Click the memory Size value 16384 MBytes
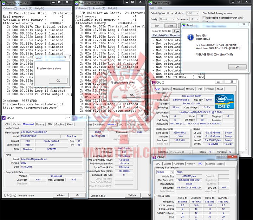 [98, 136]
